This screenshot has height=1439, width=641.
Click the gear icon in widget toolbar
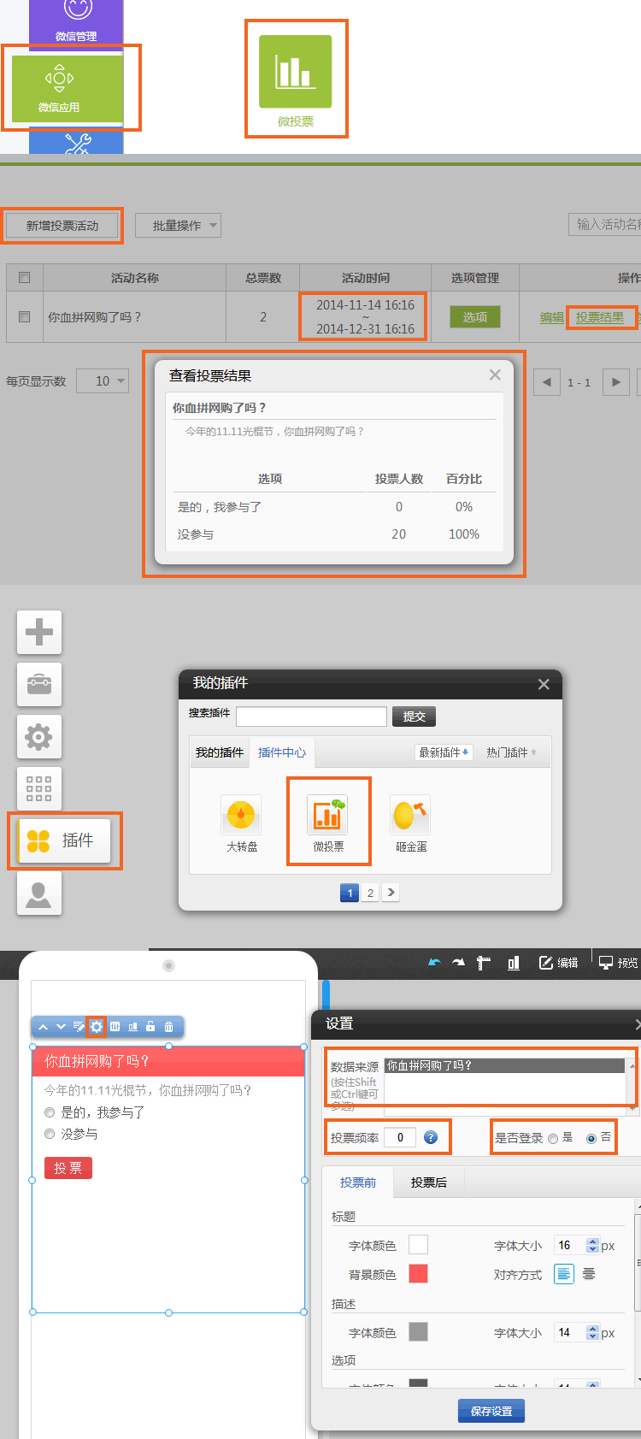coord(97,1027)
